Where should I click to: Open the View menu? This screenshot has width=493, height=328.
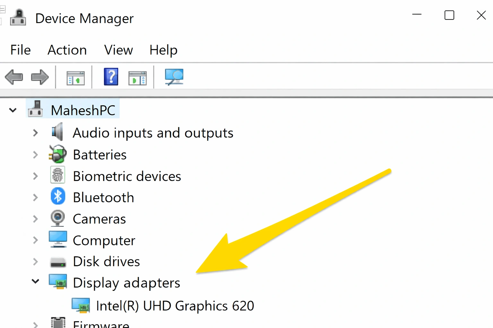point(118,50)
